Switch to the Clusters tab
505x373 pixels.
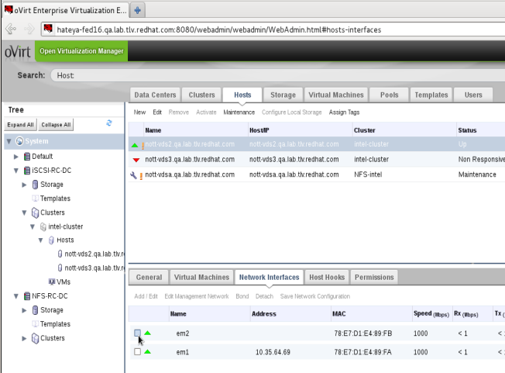pos(201,95)
